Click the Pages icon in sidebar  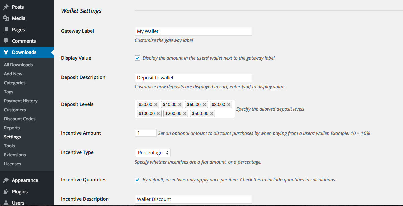click(6, 30)
